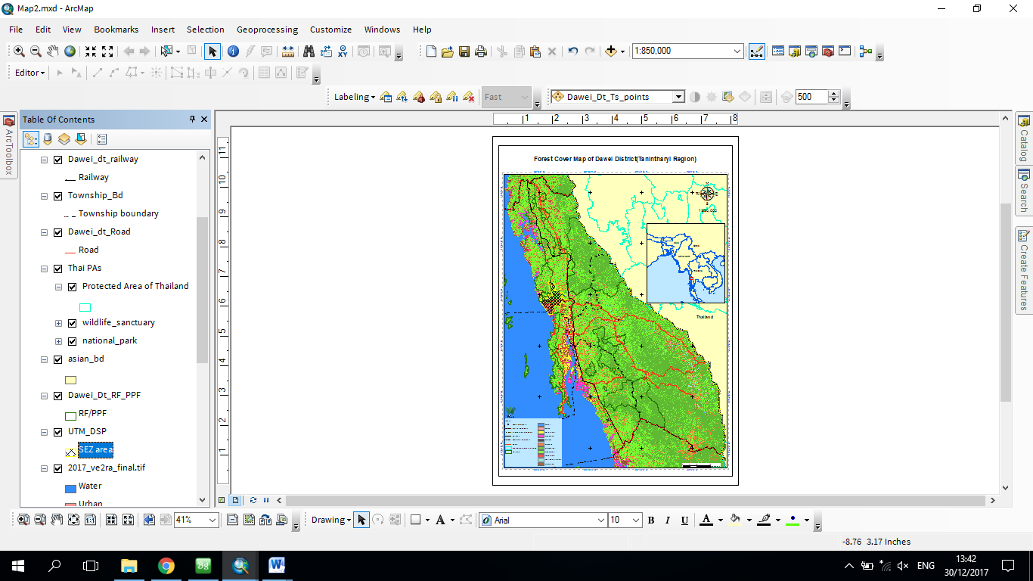Image resolution: width=1033 pixels, height=581 pixels.
Task: Click the Save document icon
Action: point(464,51)
